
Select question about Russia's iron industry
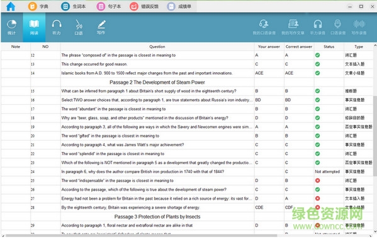click(x=187, y=100)
